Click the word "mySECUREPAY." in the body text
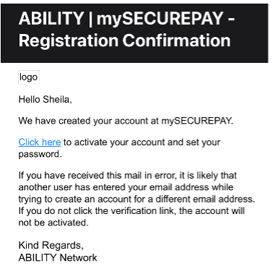 click(x=197, y=121)
